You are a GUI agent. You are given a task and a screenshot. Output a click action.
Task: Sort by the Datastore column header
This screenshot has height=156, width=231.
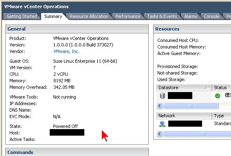[184, 88]
